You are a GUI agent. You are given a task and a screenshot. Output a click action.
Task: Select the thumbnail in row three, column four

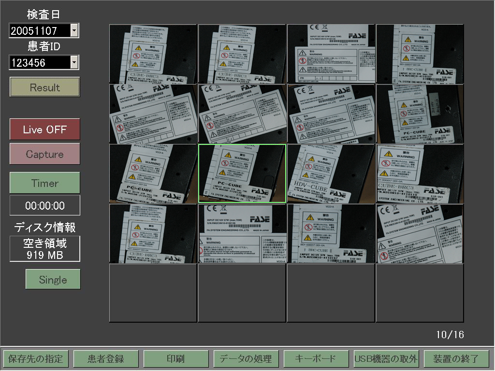420,173
